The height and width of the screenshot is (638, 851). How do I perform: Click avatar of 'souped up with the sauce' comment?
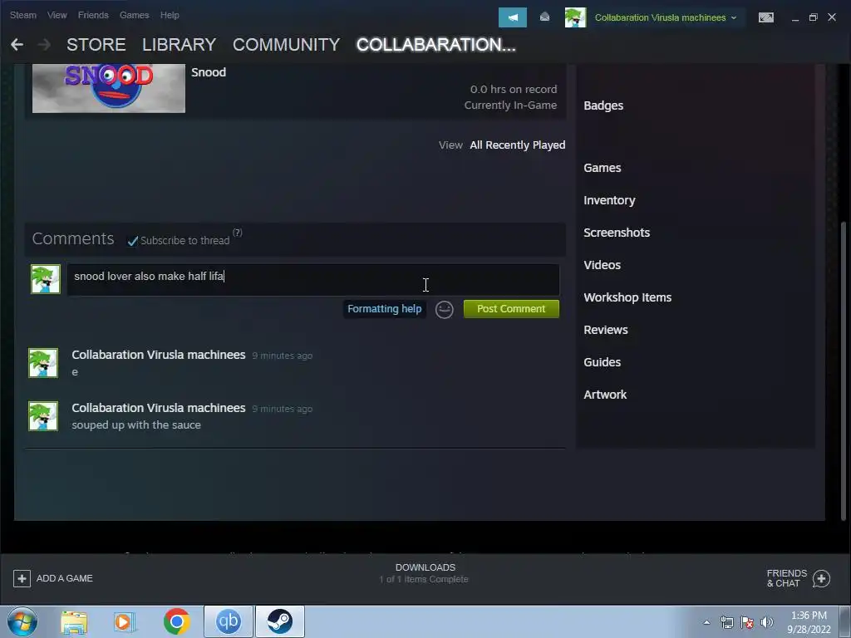coord(43,416)
